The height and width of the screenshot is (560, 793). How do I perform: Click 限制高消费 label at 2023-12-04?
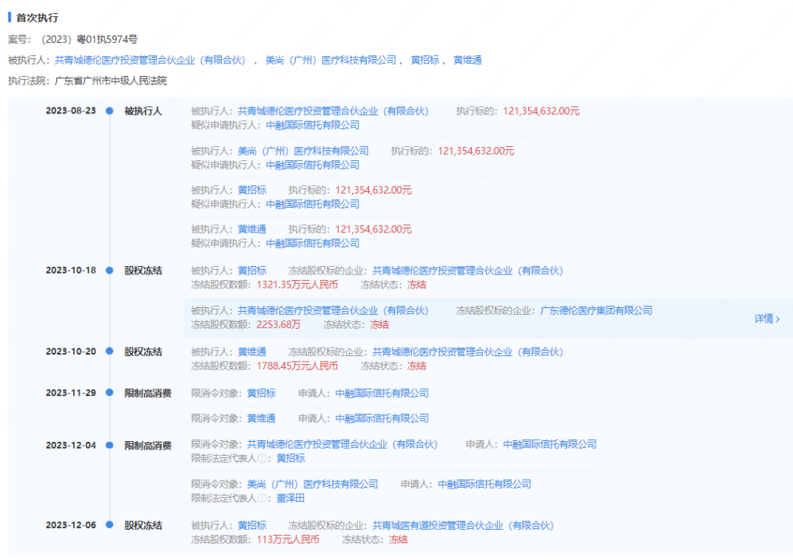coord(148,446)
